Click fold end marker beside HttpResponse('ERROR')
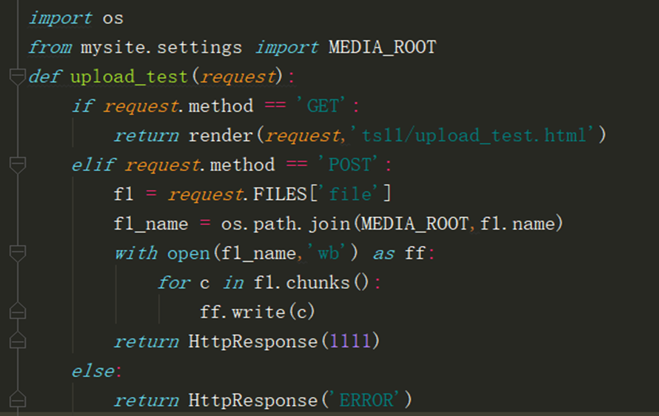The image size is (659, 416). (17, 400)
